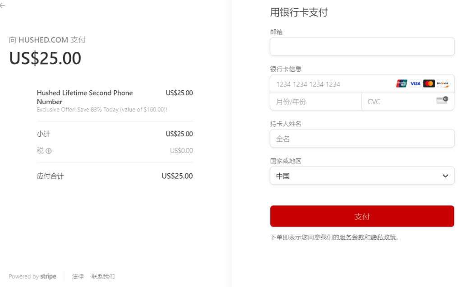
Task: Click the Discover card logo
Action: point(442,83)
